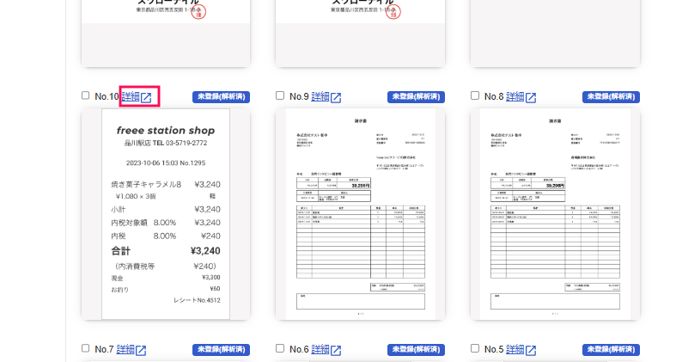Screen dimensions: 676x362
Task: Open external link icon beside No.8 詳細
Action: pyautogui.click(x=531, y=97)
